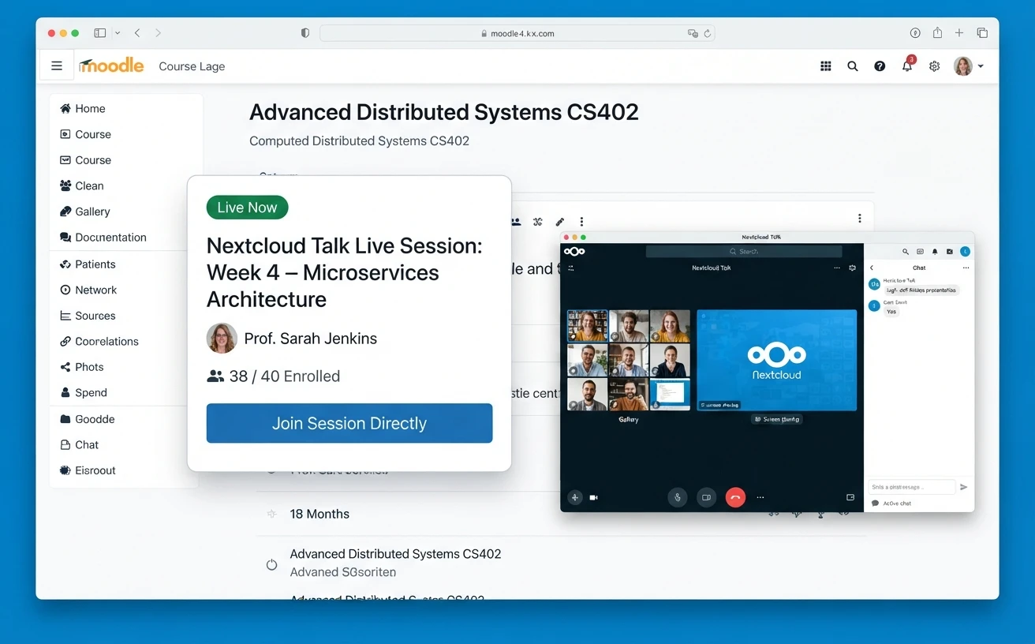Screen dimensions: 1035x644
Task: Open search magnifier in Talk chat header
Action: coord(906,252)
